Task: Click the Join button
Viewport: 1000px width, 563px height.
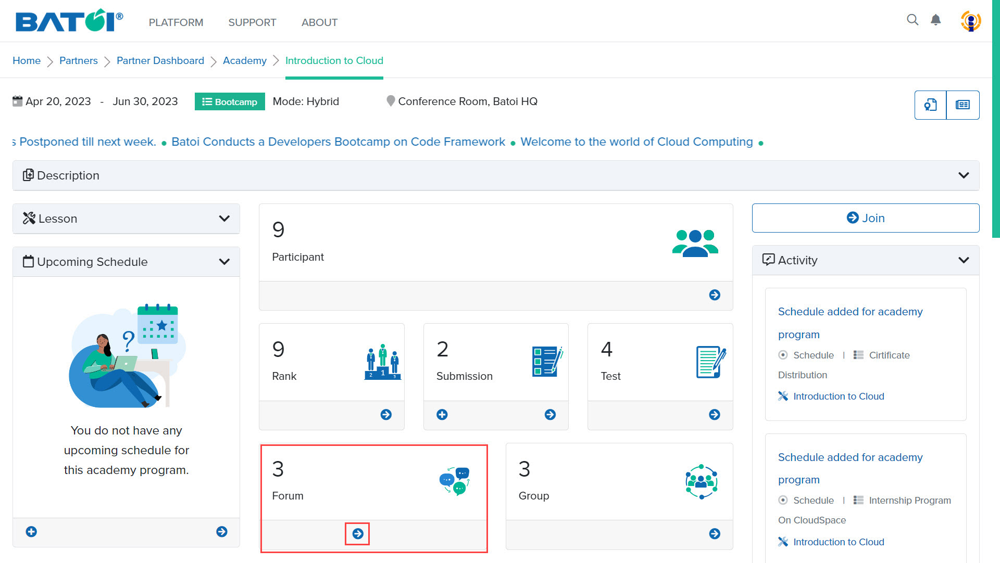Action: [x=866, y=218]
